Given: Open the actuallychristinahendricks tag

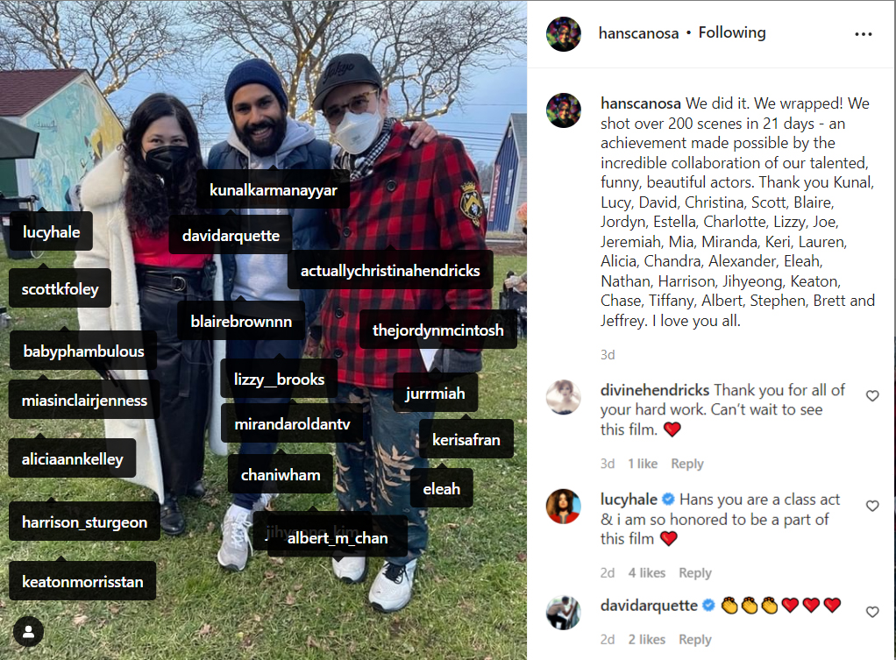Looking at the screenshot, I should [x=390, y=270].
